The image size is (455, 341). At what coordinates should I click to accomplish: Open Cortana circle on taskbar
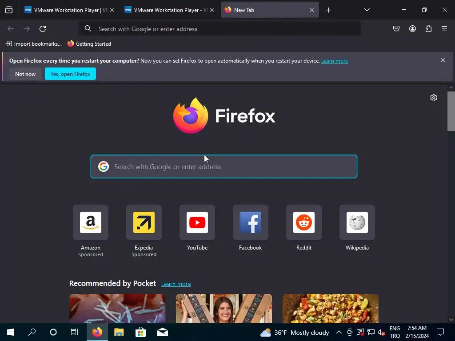(53, 332)
